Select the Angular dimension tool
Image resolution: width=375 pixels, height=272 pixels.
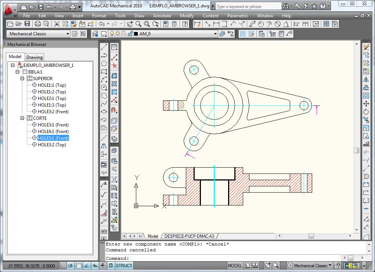[x=286, y=24]
